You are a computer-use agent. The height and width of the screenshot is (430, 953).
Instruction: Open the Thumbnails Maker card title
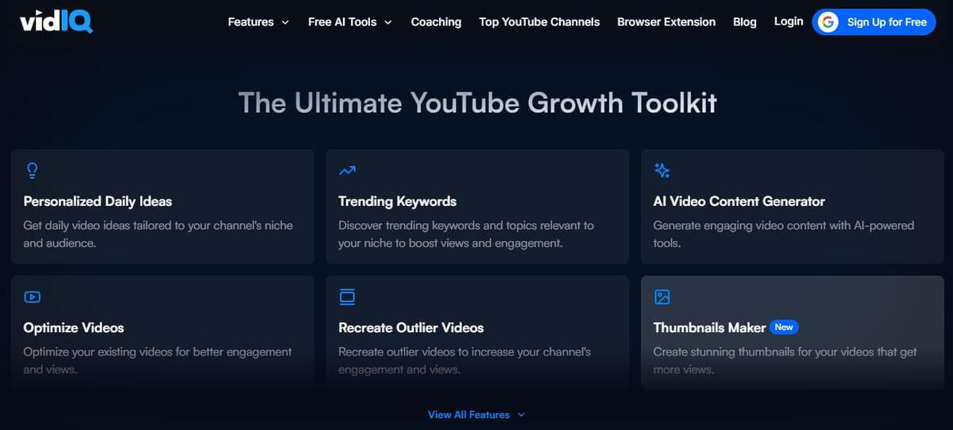coord(710,327)
